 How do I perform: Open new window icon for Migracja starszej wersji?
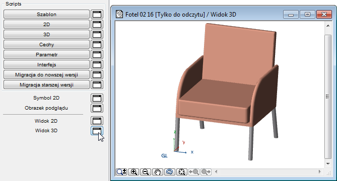[x=97, y=84]
